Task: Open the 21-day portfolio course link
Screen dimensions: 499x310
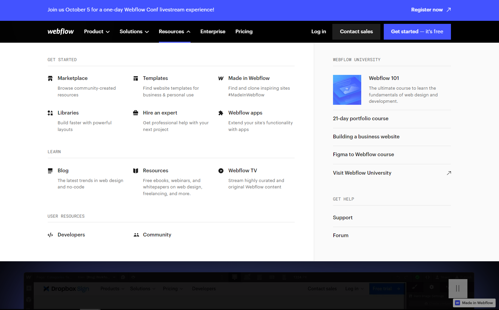Action: coord(361,119)
